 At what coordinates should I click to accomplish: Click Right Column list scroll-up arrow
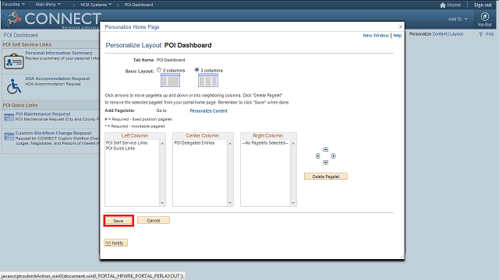tap(293, 143)
